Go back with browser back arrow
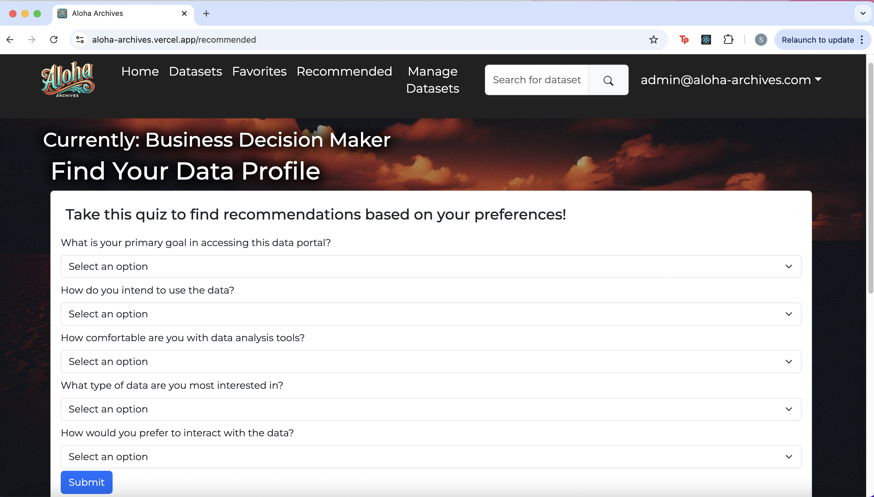 (10, 40)
